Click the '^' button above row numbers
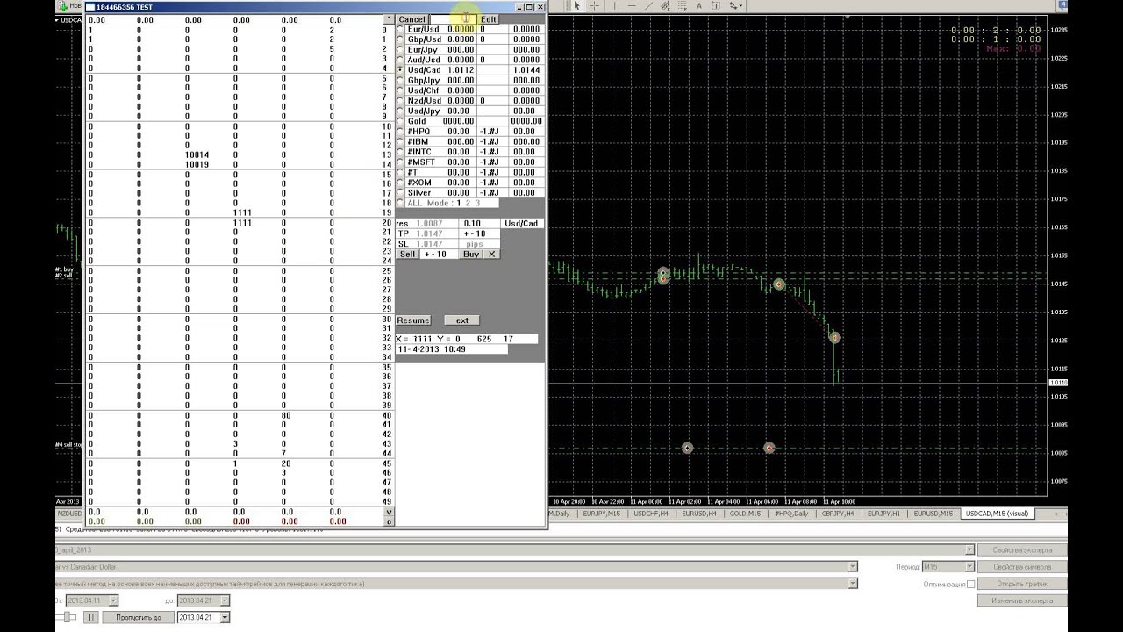 (x=389, y=19)
